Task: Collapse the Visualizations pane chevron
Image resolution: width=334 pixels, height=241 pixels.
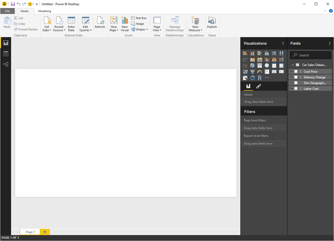Action: [283, 43]
